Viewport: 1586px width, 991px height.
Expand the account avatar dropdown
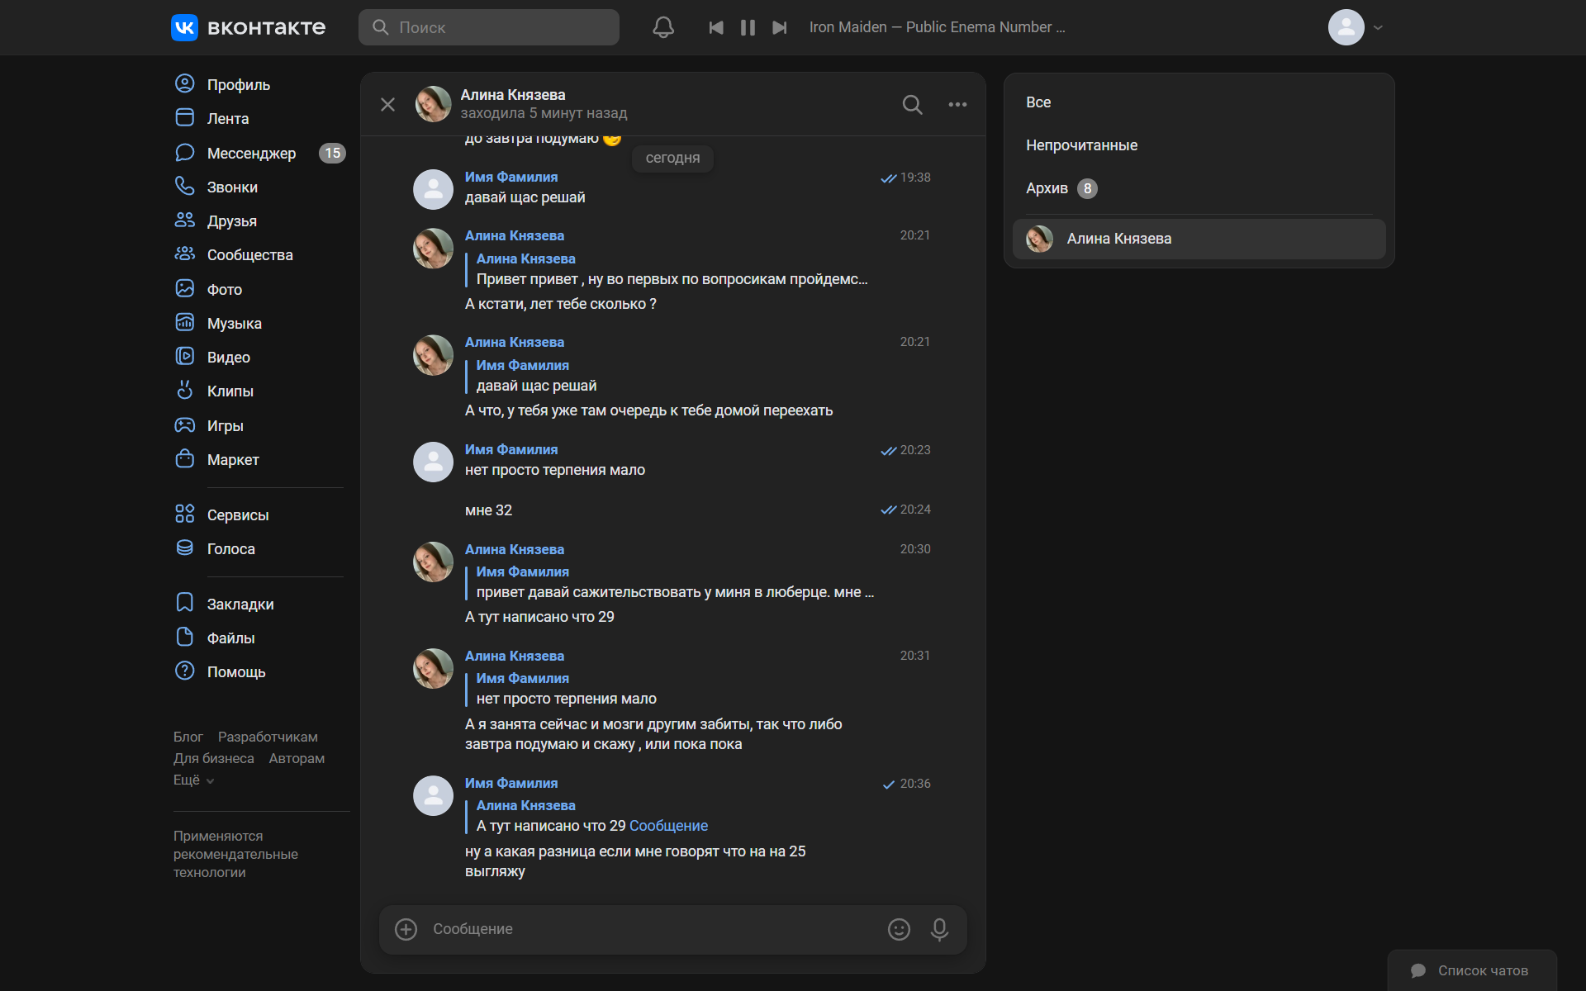1356,27
